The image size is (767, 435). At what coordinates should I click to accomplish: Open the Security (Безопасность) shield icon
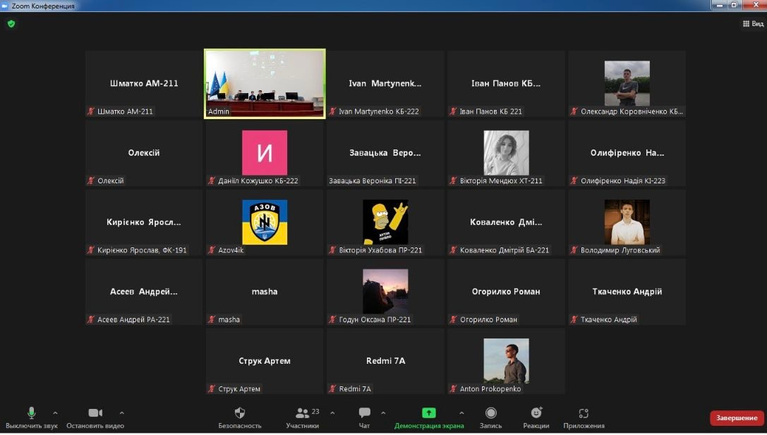239,414
